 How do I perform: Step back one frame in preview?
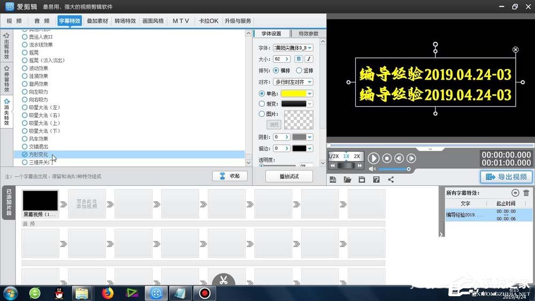click(399, 158)
